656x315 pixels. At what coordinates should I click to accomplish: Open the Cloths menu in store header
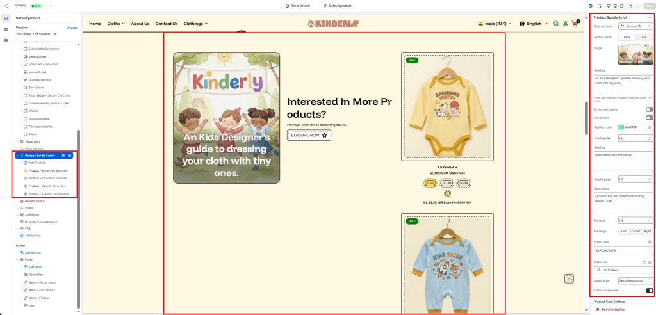point(116,24)
